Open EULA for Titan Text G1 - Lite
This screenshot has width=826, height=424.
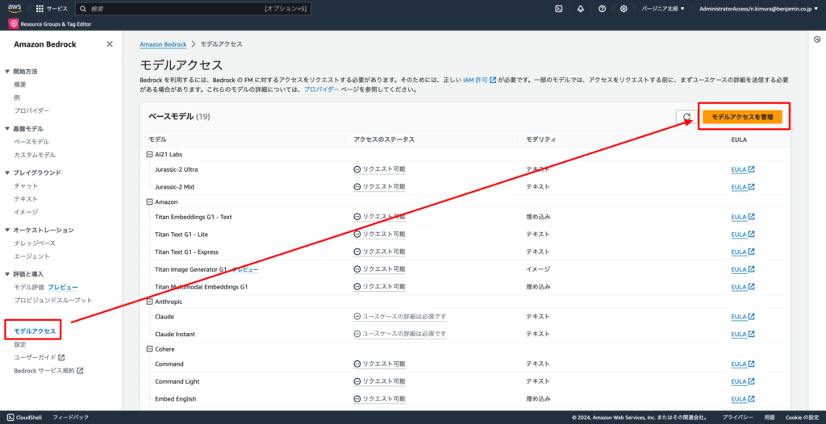(743, 235)
